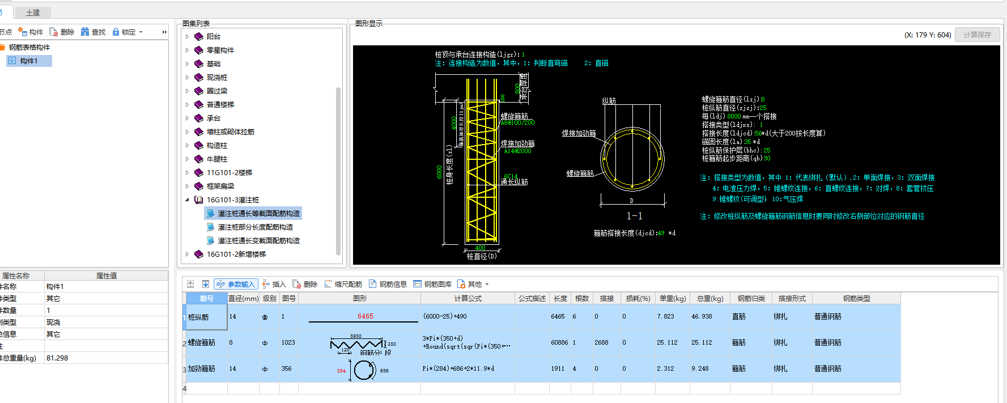Click the 插入 toolbar icon
Viewport: 1007px width, 403px height.
tap(266, 284)
